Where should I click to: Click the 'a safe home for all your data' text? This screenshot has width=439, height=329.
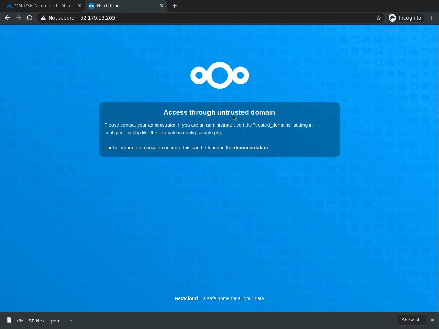(x=234, y=298)
